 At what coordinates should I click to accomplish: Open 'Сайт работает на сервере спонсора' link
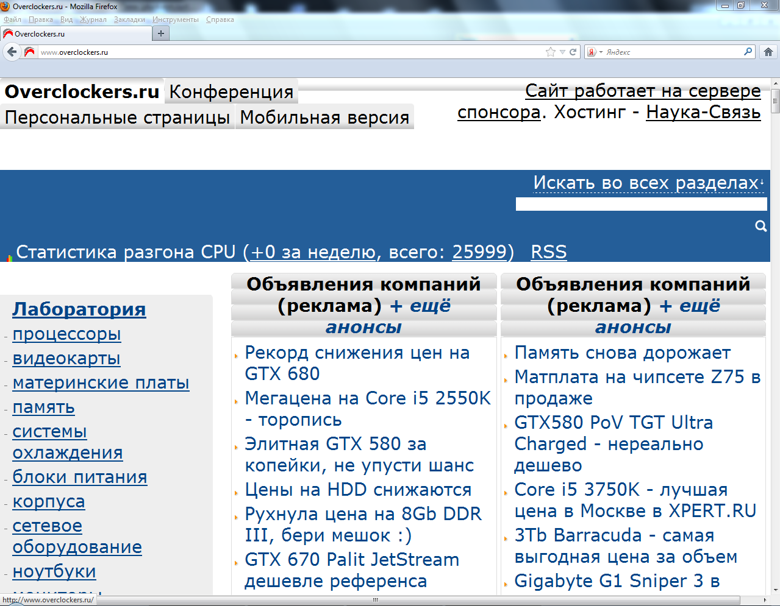point(610,101)
